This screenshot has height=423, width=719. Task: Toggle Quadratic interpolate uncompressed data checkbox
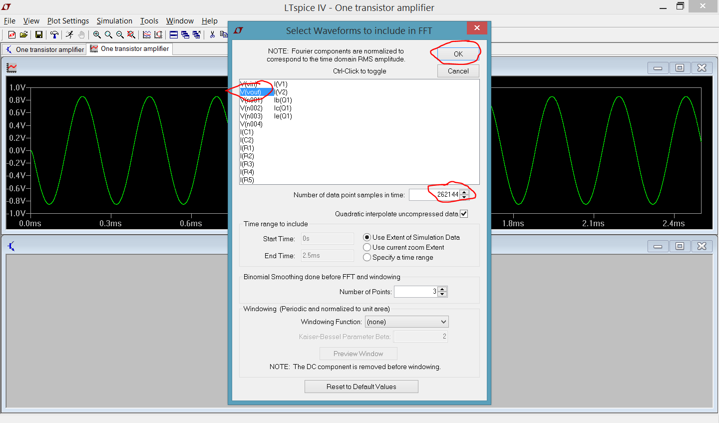pos(464,214)
